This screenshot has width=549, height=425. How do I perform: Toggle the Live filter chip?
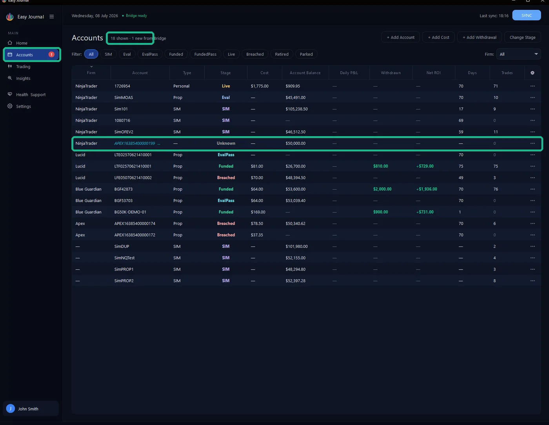click(x=231, y=54)
